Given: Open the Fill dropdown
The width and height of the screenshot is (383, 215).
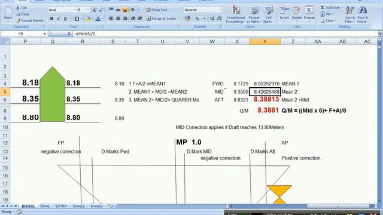Looking at the screenshot, I should pos(326,14).
